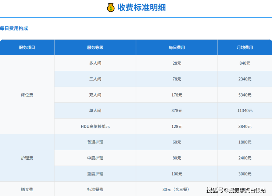Click the 每日费用 column header
This screenshot has height=196, width=272.
point(177,47)
